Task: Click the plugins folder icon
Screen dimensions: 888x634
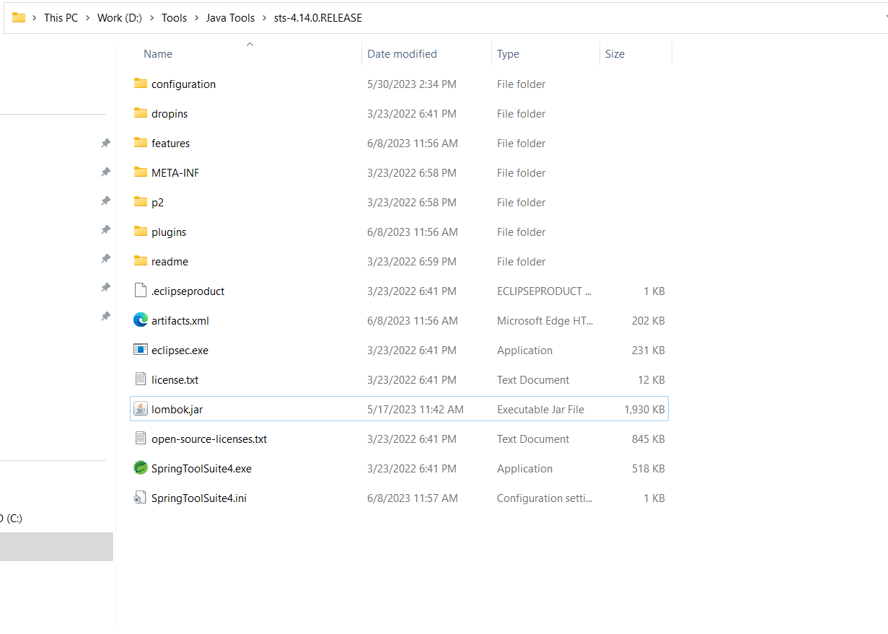Action: 141,232
